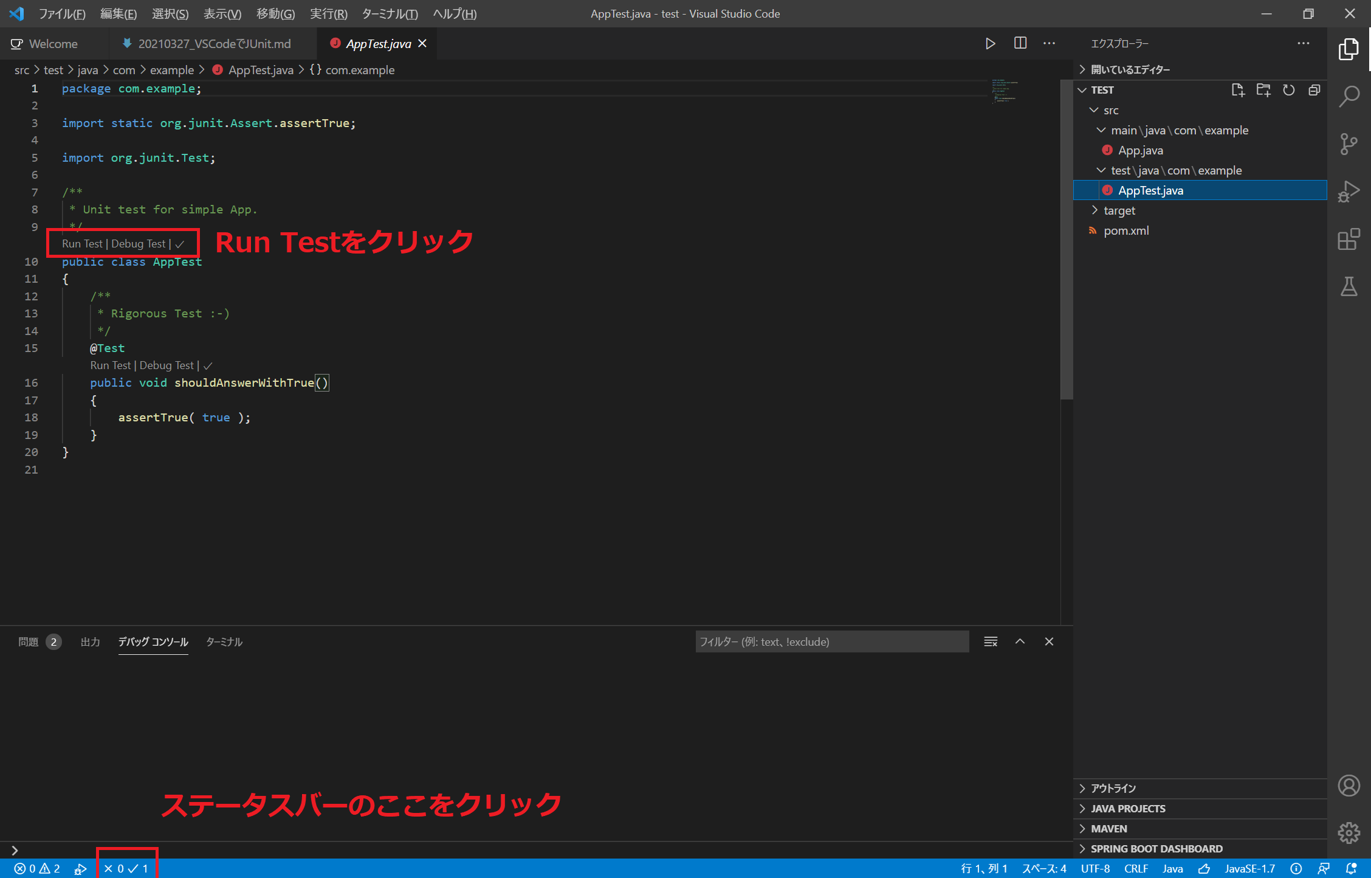Click the New File icon in TEST explorer
The width and height of the screenshot is (1371, 878).
point(1237,90)
